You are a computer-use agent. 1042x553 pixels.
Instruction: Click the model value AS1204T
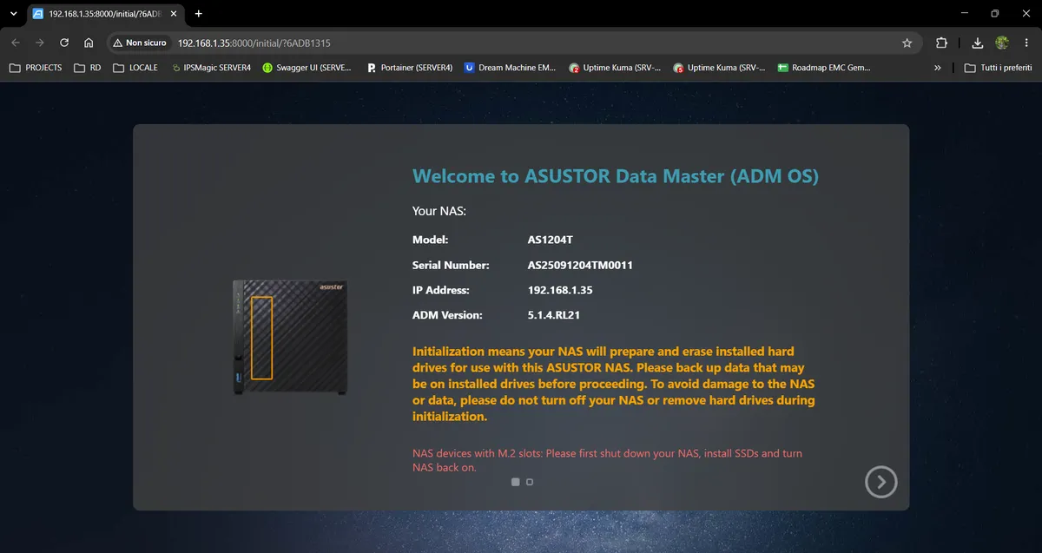552,240
